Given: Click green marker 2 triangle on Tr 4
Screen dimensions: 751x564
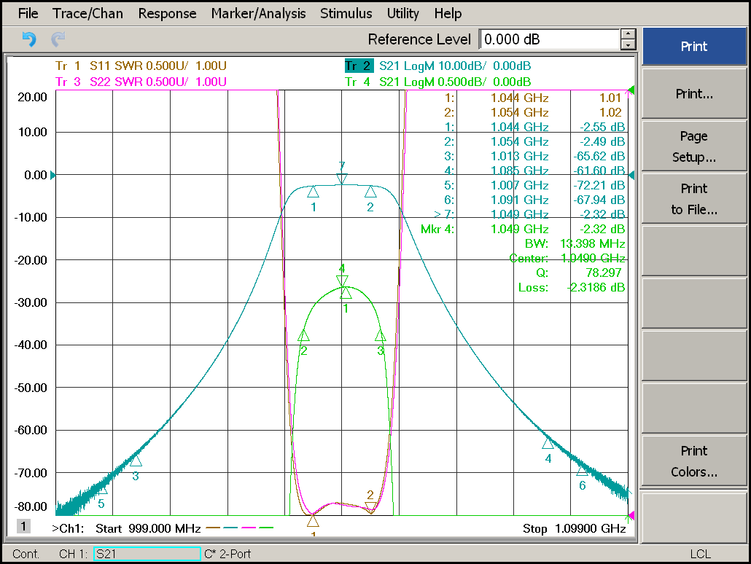Looking at the screenshot, I should 303,336.
